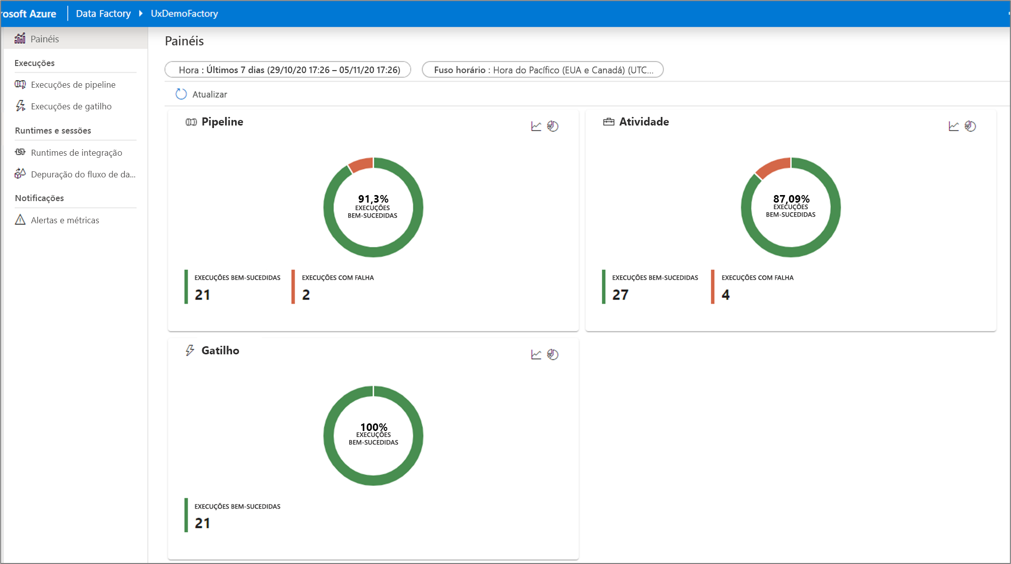Click the 87,09% value in Atividade chart
Viewport: 1011px width, 564px height.
coord(791,199)
